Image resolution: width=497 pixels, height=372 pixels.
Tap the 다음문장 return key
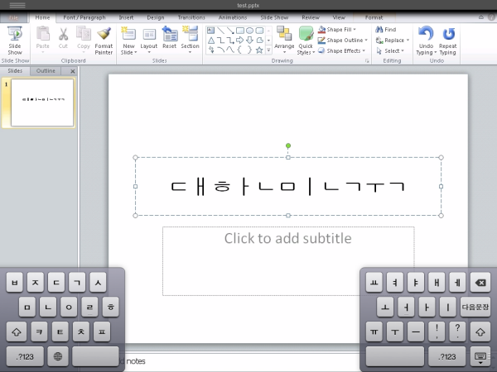pyautogui.click(x=475, y=308)
